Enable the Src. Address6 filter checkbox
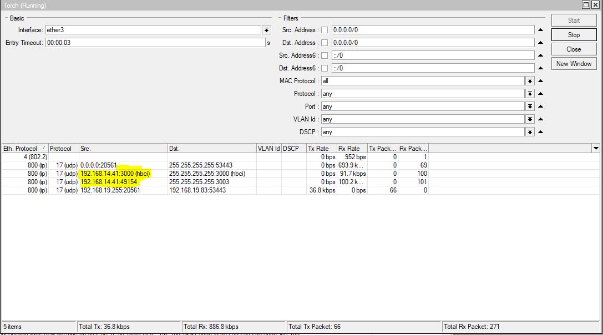 click(x=325, y=55)
